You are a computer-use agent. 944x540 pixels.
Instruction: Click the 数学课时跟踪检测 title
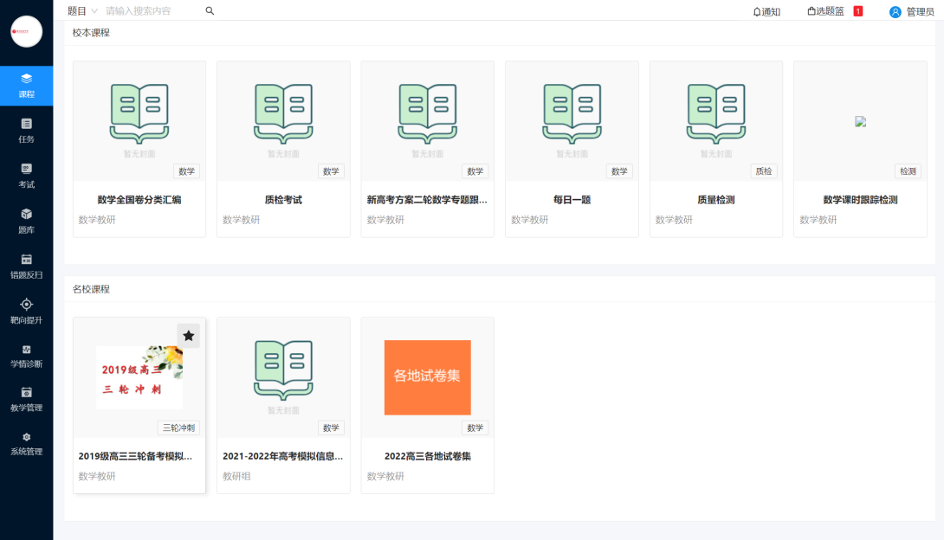(x=860, y=200)
